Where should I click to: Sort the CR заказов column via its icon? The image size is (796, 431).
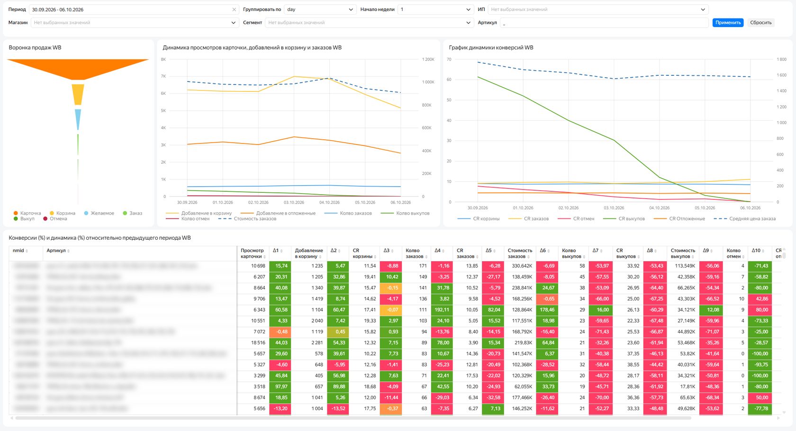478,257
